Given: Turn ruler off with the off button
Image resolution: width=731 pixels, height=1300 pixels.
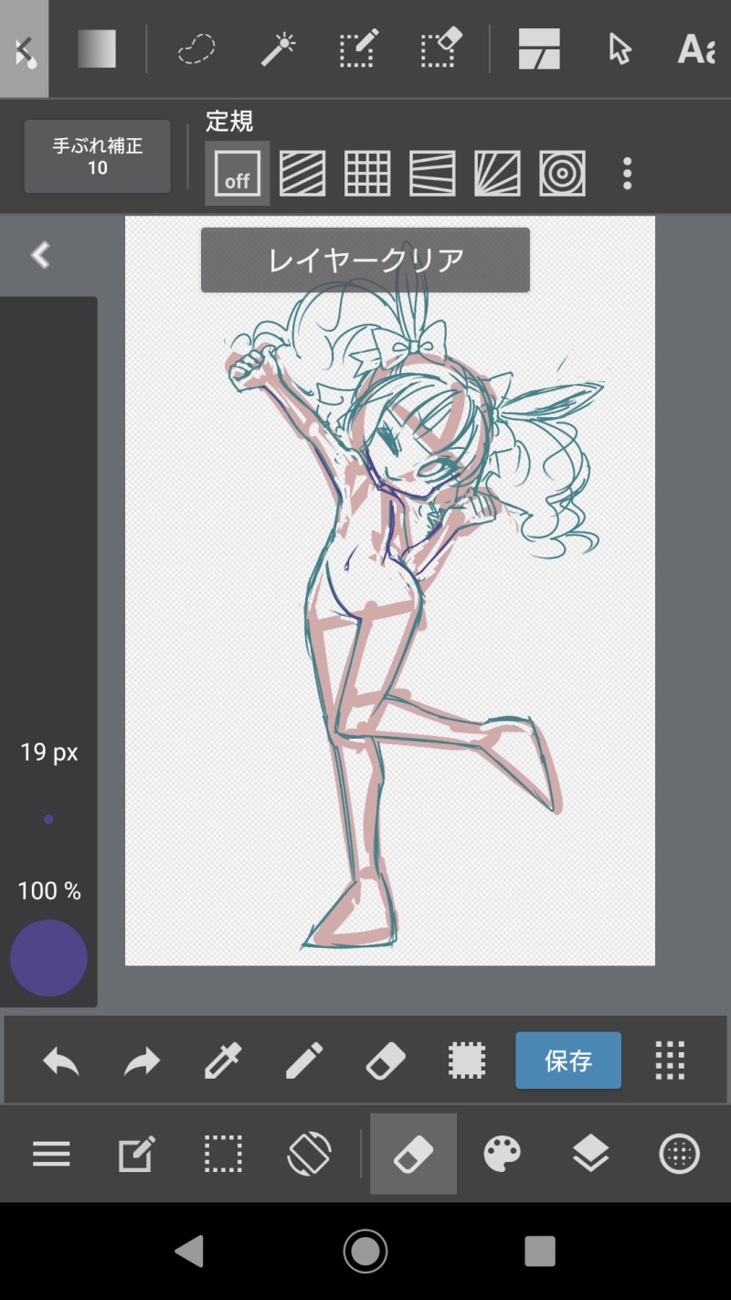Looking at the screenshot, I should click(x=238, y=173).
